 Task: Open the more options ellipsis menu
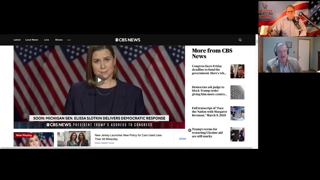(69, 40)
